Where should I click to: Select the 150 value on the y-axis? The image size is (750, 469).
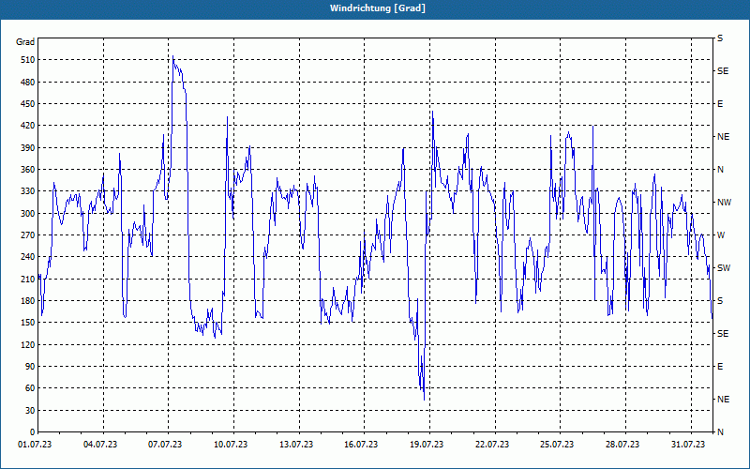tap(28, 323)
